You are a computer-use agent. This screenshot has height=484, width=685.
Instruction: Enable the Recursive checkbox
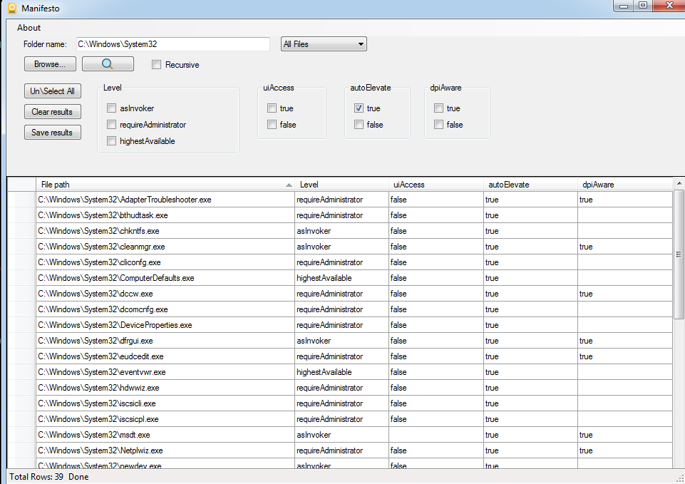(157, 65)
